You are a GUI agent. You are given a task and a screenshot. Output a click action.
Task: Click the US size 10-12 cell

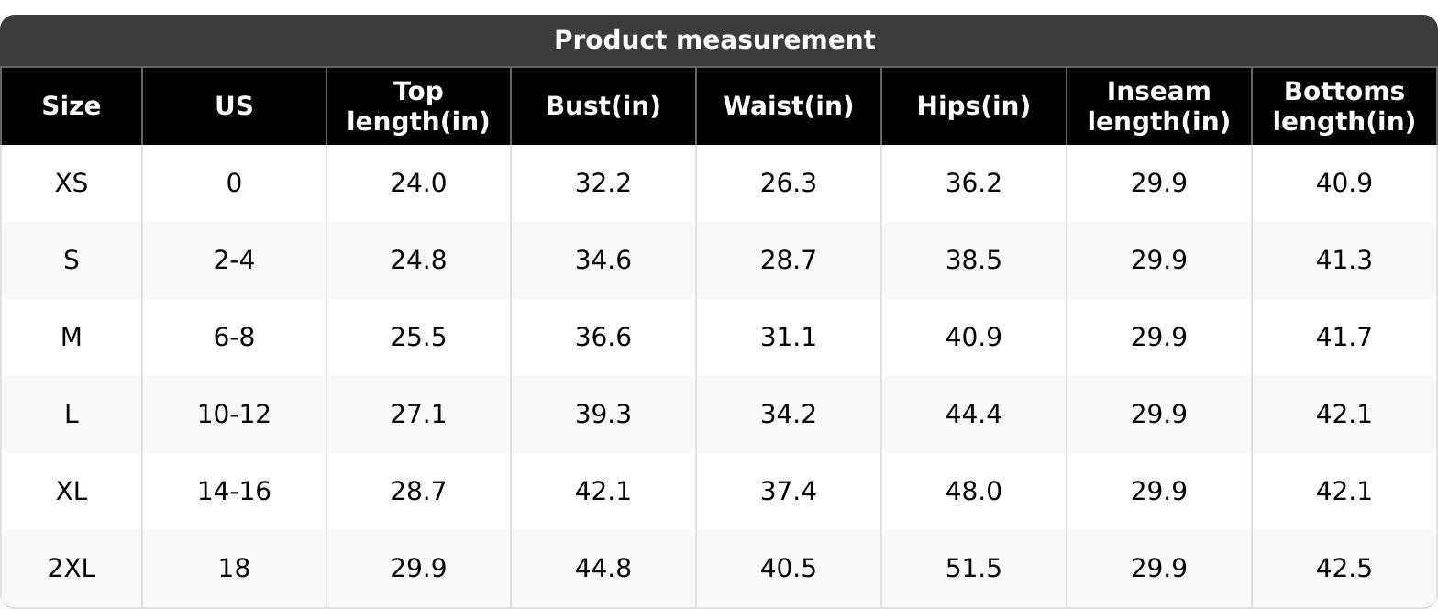234,415
